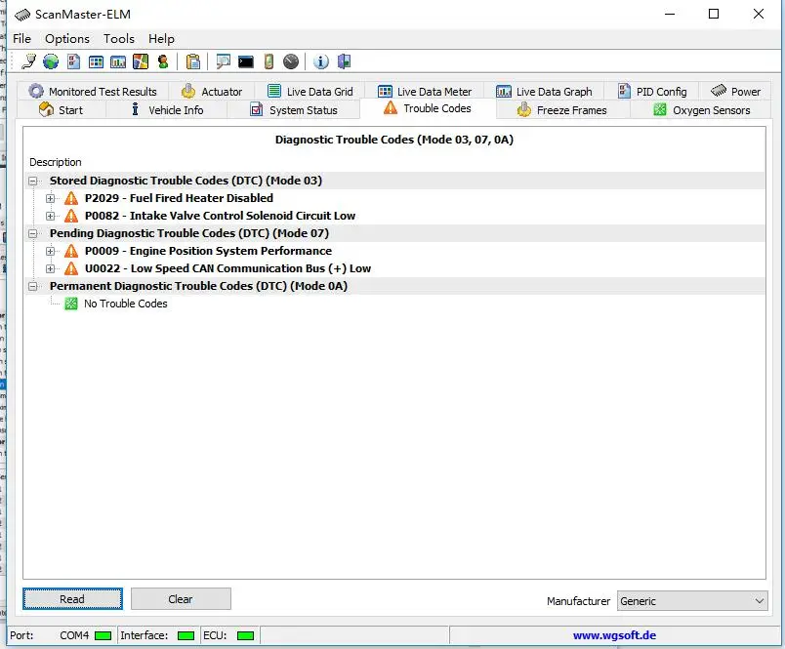Viewport: 785px width, 649px height.
Task: Switch to Monitored Test Results tab
Action: click(x=93, y=91)
